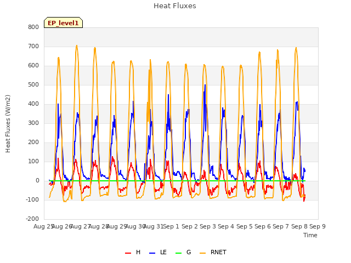The height and width of the screenshot is (263, 351).
Task: Click the 500 y-axis tick label
Action: [33, 85]
